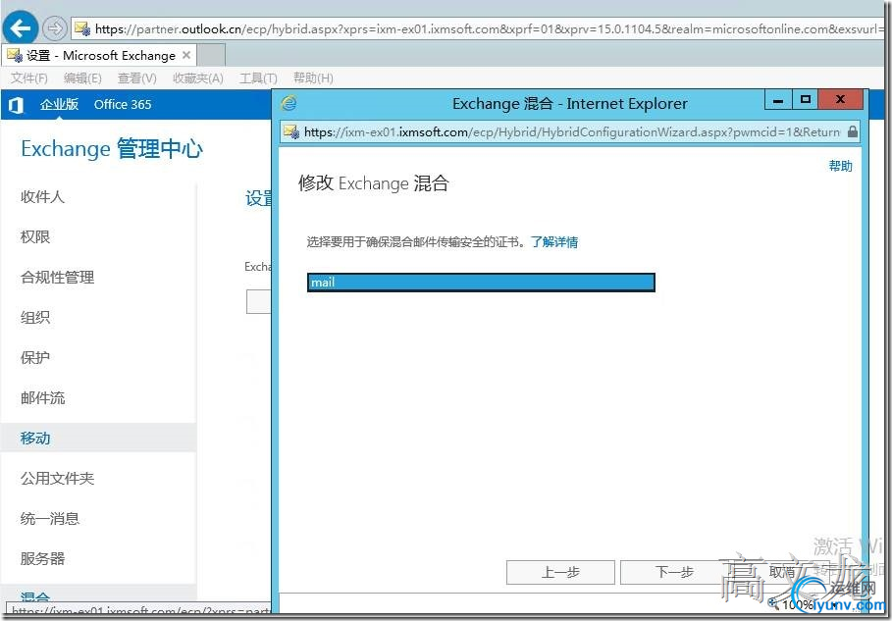
Task: Open 邮件流 in the admin sidebar
Action: [x=42, y=398]
